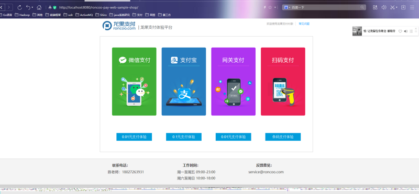
Task: Go back with the browser back arrow
Action: (x=2, y=7)
